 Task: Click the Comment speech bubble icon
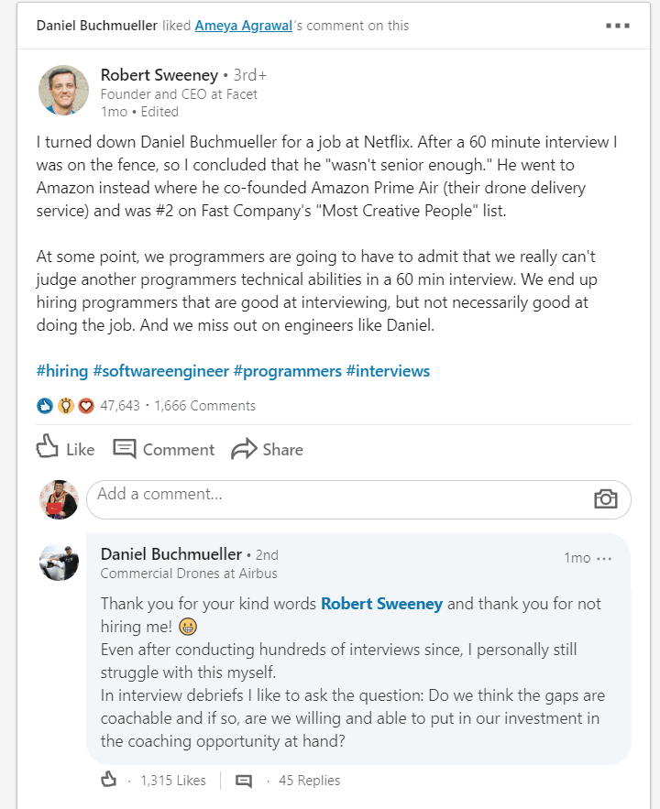[x=125, y=449]
